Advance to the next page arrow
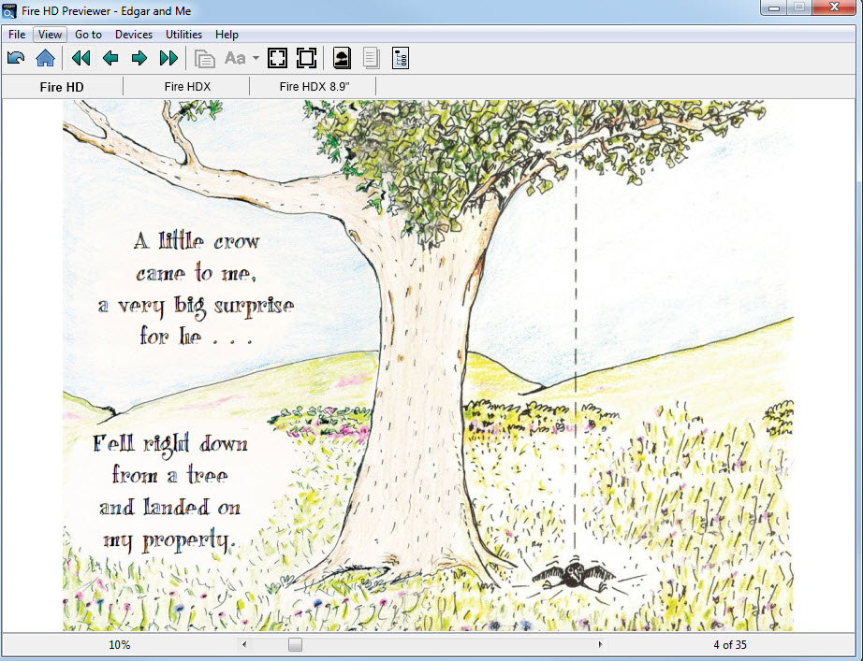This screenshot has height=661, width=863. point(139,59)
